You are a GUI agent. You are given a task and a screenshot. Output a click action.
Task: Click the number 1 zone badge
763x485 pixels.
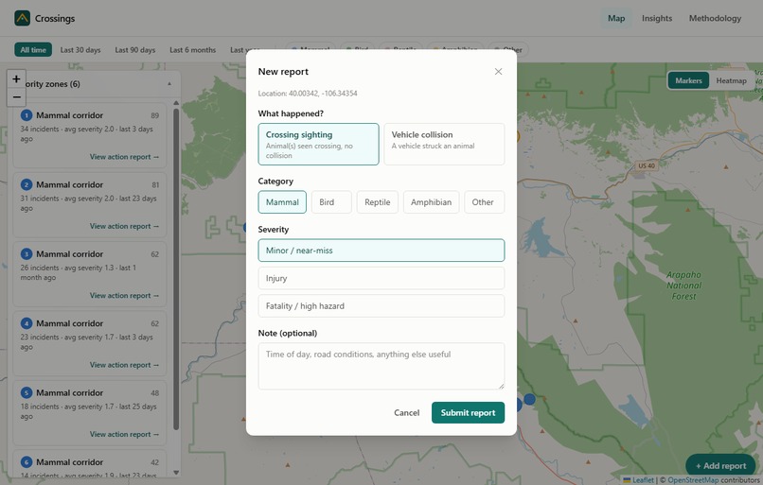coord(27,115)
